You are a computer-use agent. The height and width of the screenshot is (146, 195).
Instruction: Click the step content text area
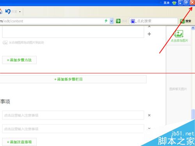[x=73, y=32]
